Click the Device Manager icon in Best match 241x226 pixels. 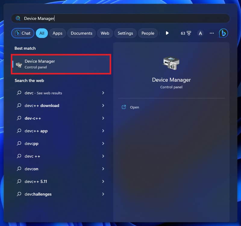pyautogui.click(x=19, y=65)
